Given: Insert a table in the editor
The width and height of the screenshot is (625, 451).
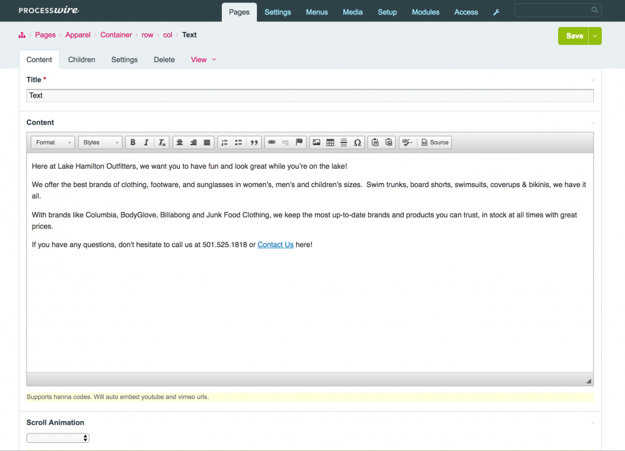Looking at the screenshot, I should [x=330, y=142].
